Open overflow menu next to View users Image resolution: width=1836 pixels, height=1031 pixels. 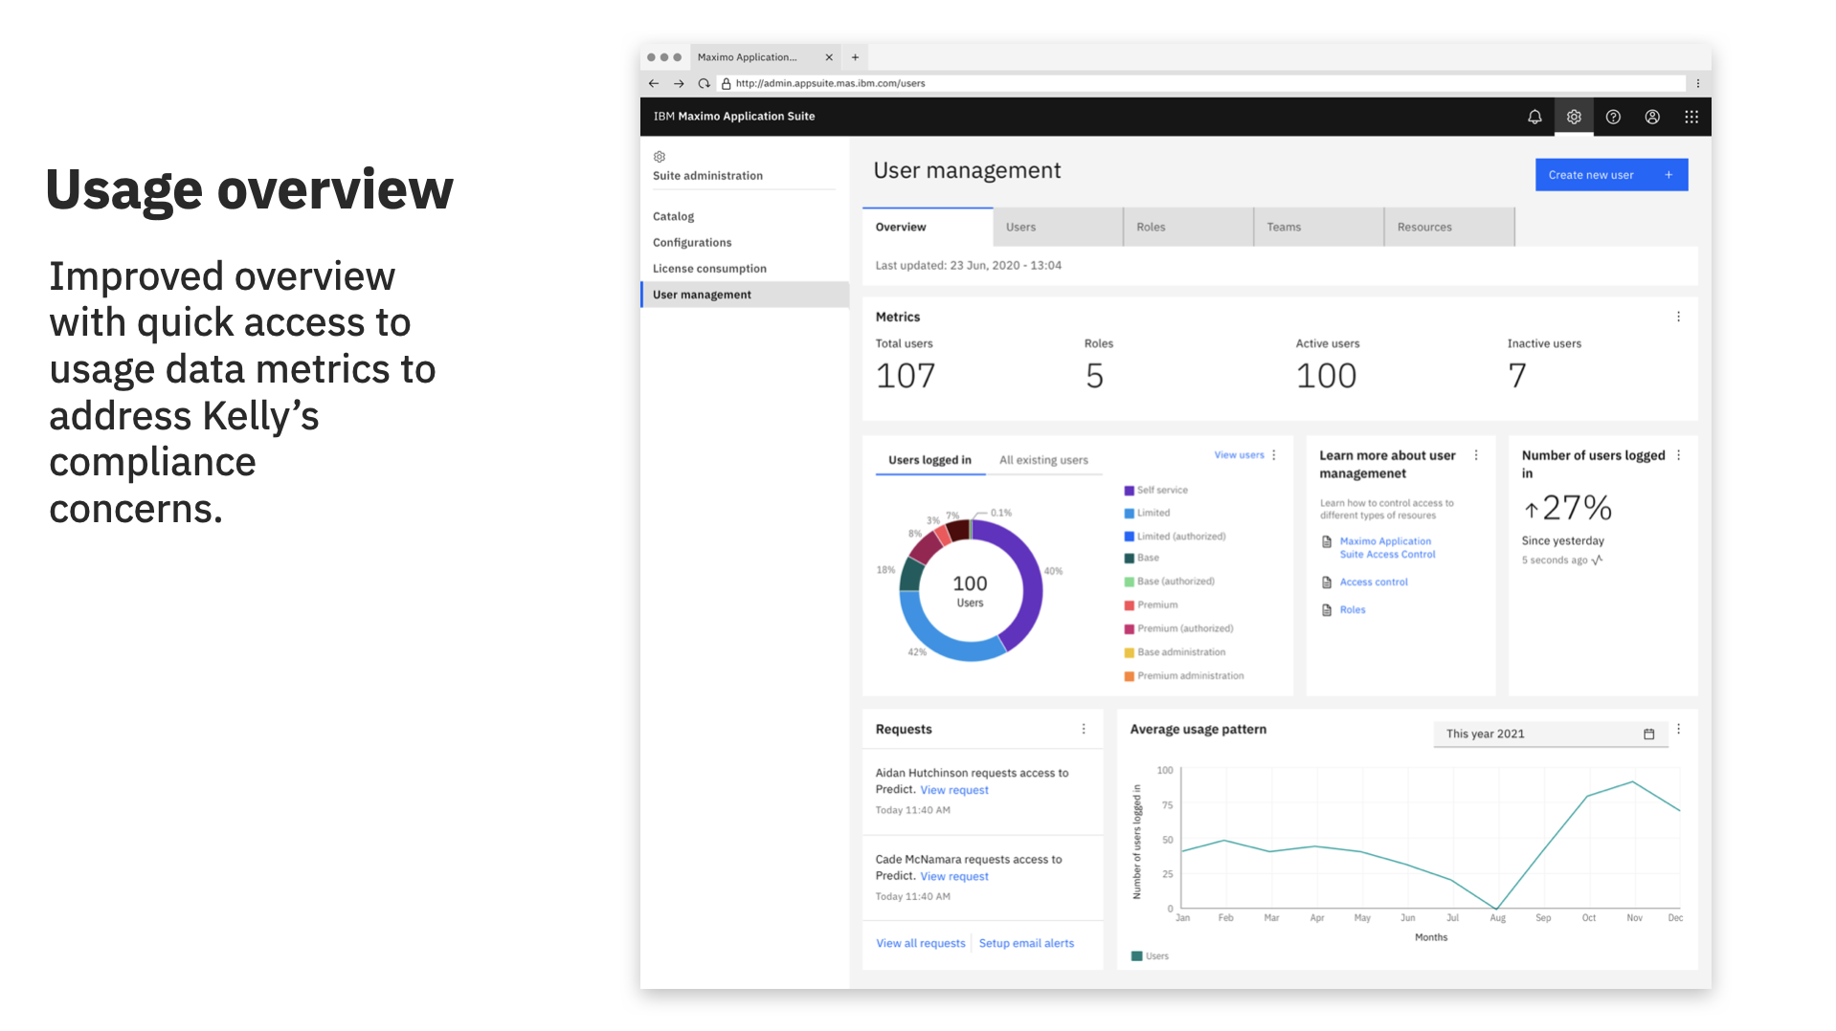pos(1274,455)
